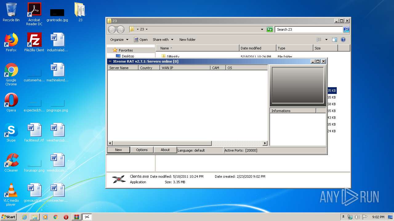Launch Firefox from the desktop
Image resolution: width=394 pixels, height=221 pixels.
pos(11,42)
